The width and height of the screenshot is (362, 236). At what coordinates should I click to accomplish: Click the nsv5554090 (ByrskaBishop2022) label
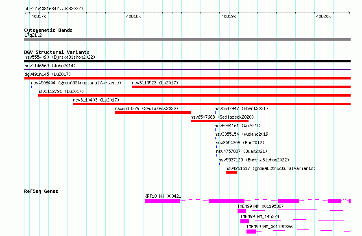coord(60,57)
